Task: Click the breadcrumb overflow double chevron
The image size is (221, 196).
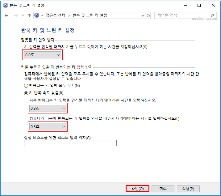Action: [x=42, y=15]
